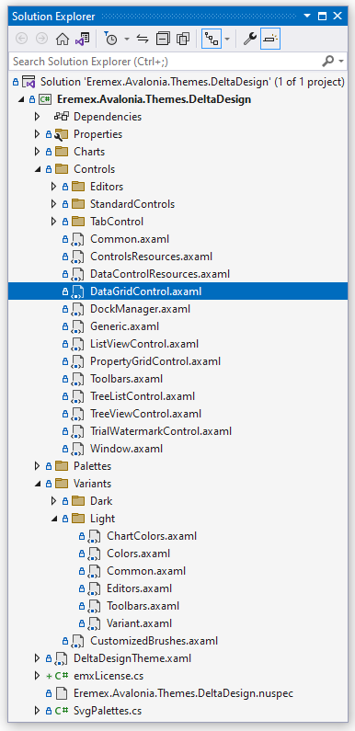Expand the Dependencies node
This screenshot has width=355, height=731.
(38, 117)
